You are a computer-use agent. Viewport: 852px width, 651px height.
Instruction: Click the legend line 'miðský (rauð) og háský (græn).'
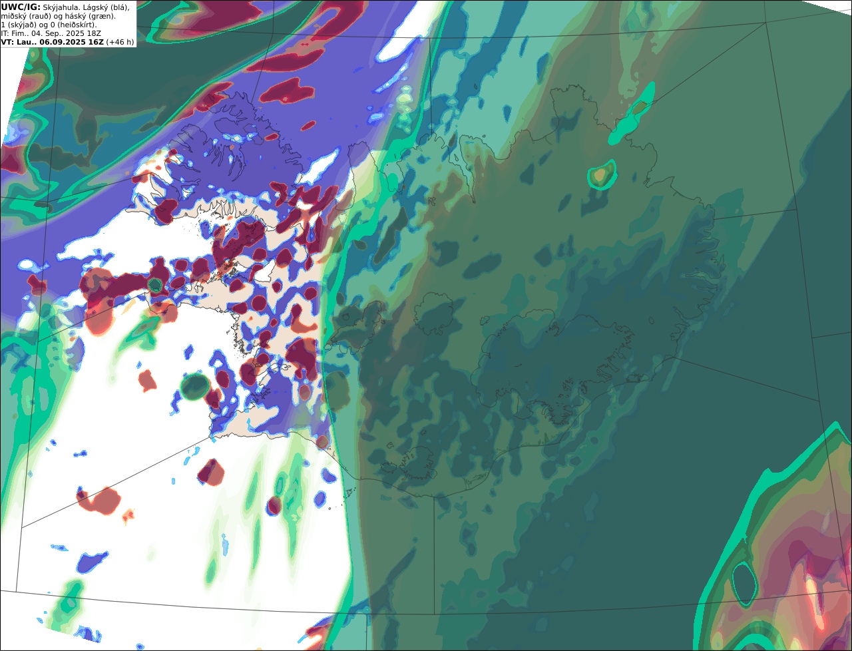pos(59,16)
